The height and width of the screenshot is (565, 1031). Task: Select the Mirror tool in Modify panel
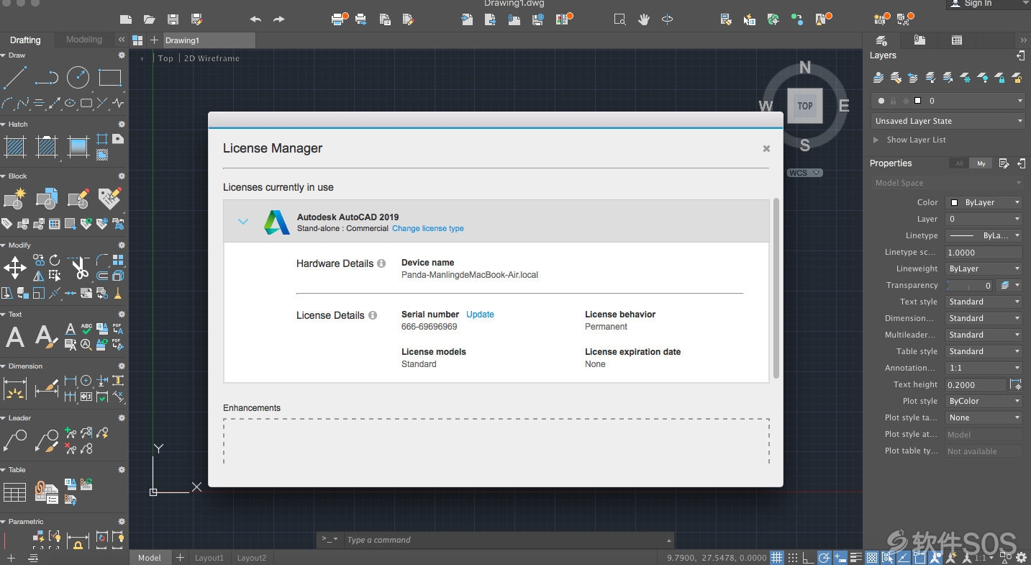(x=39, y=276)
